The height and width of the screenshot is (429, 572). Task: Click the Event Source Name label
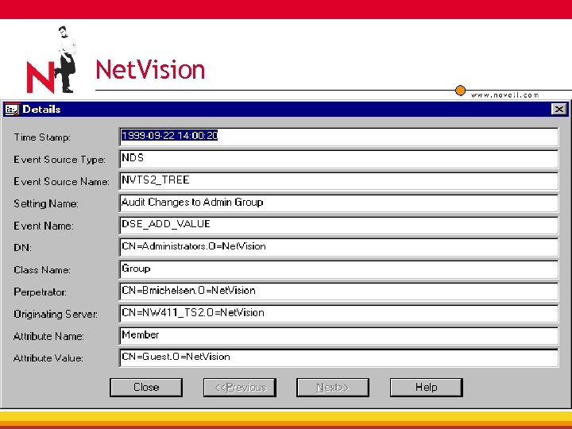point(61,182)
